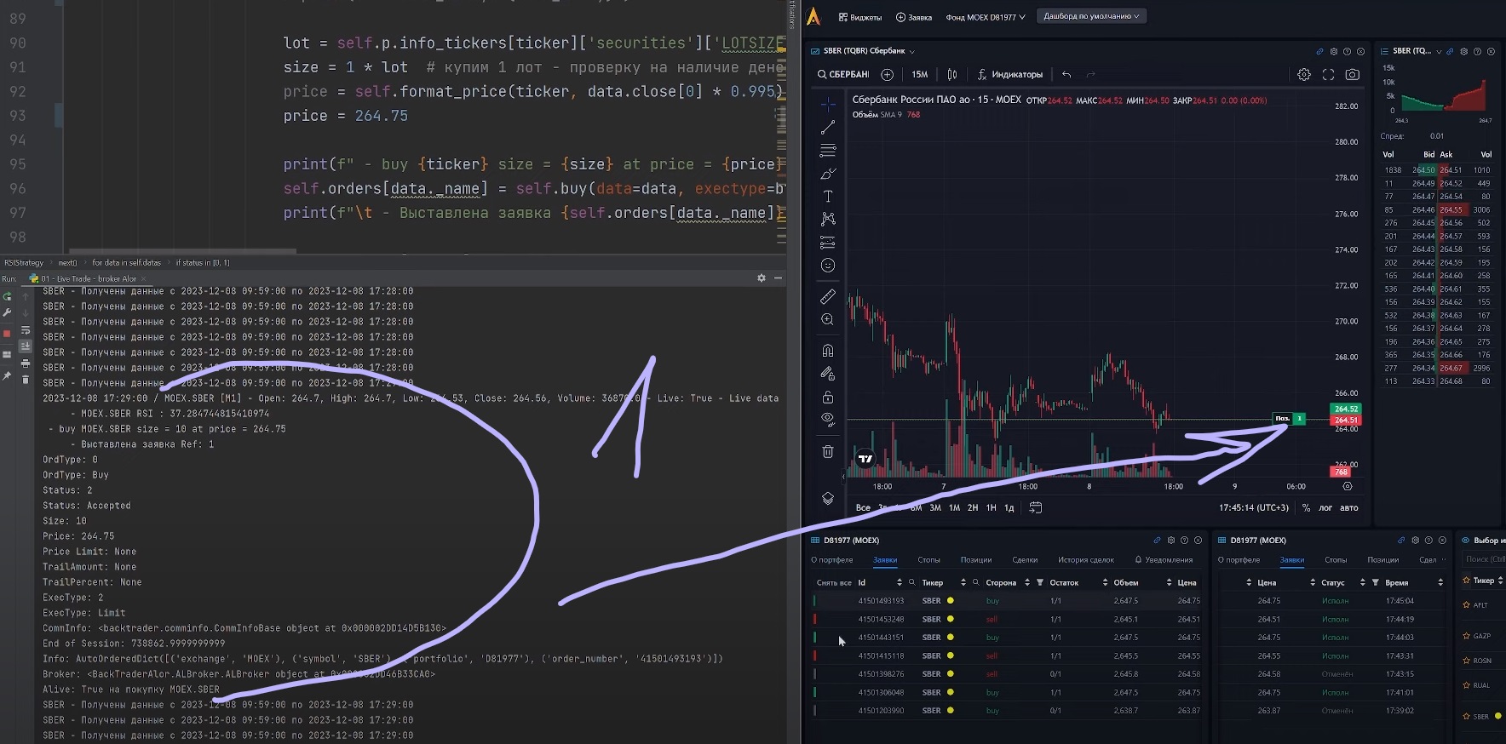Switch to О портфеле tab in left widget
This screenshot has width=1506, height=744.
click(831, 560)
